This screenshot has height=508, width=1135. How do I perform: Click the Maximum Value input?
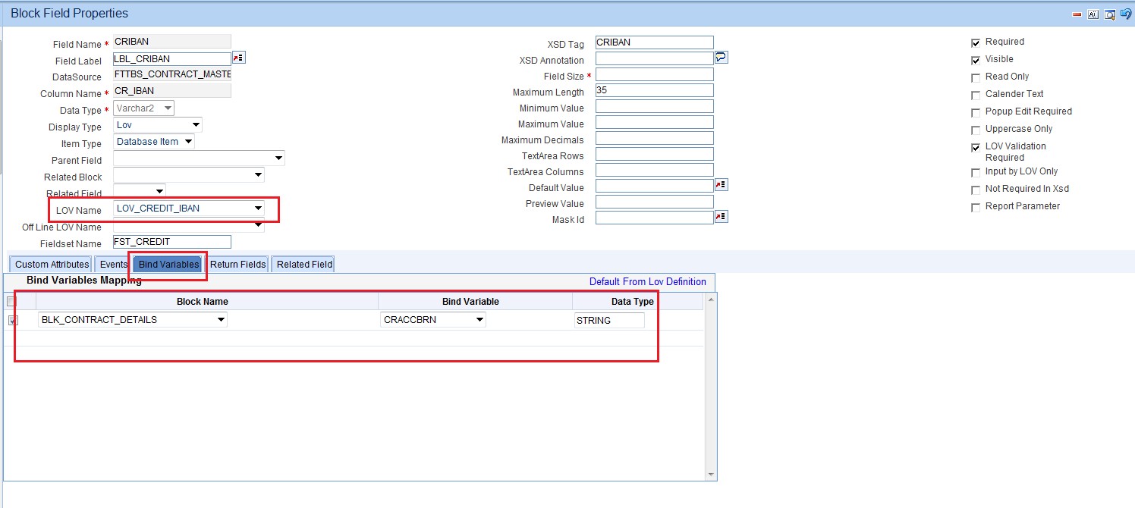pyautogui.click(x=655, y=122)
